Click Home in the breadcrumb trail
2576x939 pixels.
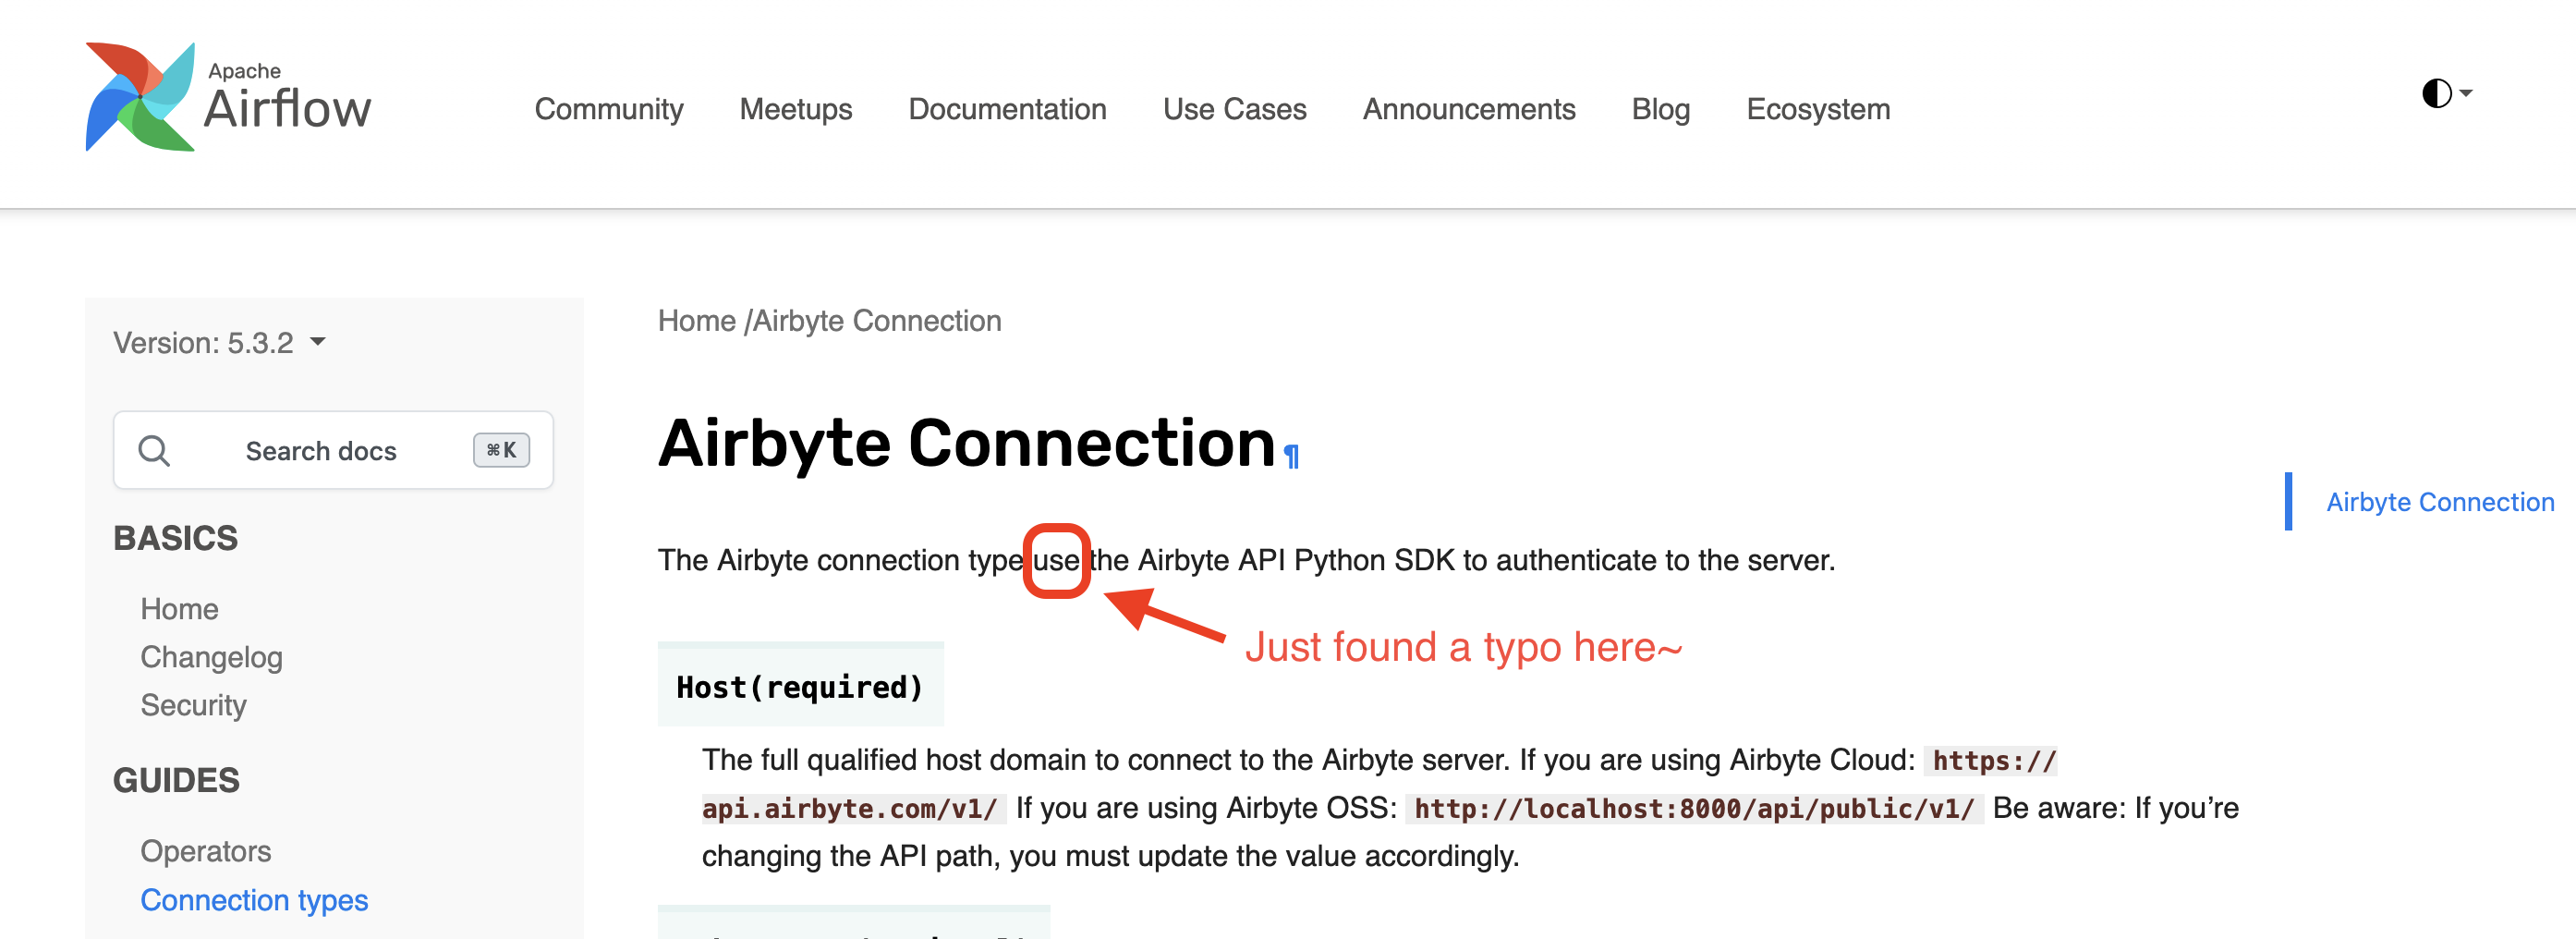pyautogui.click(x=697, y=320)
